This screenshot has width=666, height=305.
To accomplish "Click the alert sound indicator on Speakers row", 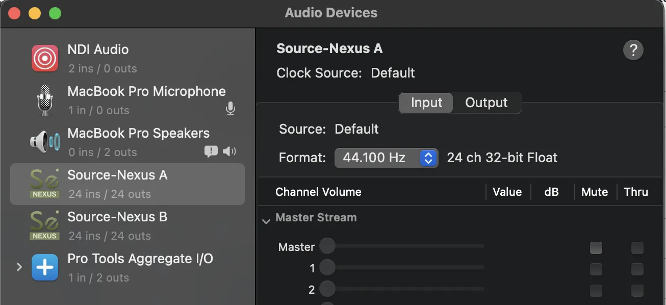I will click(211, 151).
